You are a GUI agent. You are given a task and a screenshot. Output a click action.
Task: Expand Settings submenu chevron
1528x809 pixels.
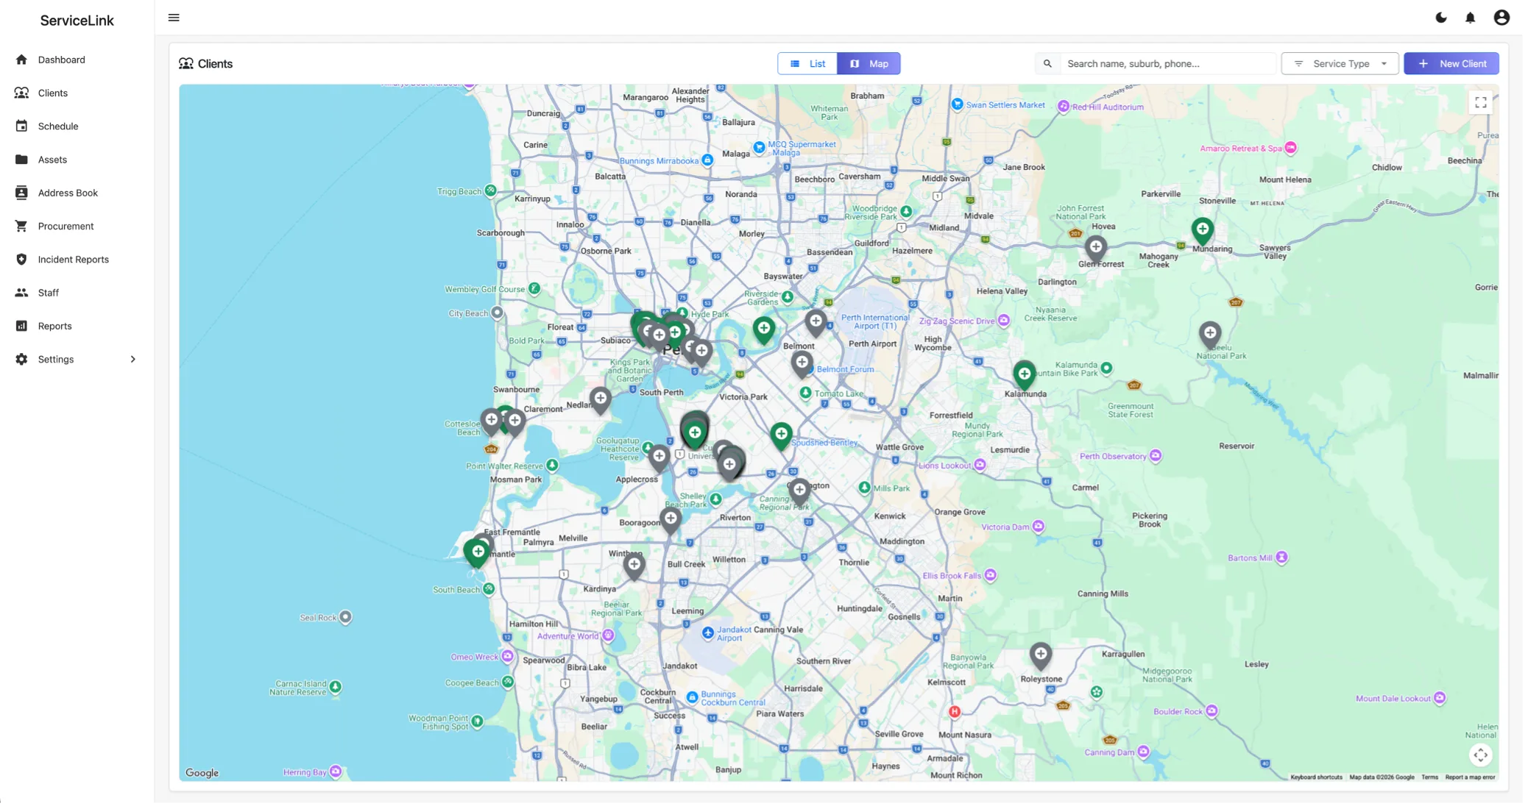click(132, 359)
